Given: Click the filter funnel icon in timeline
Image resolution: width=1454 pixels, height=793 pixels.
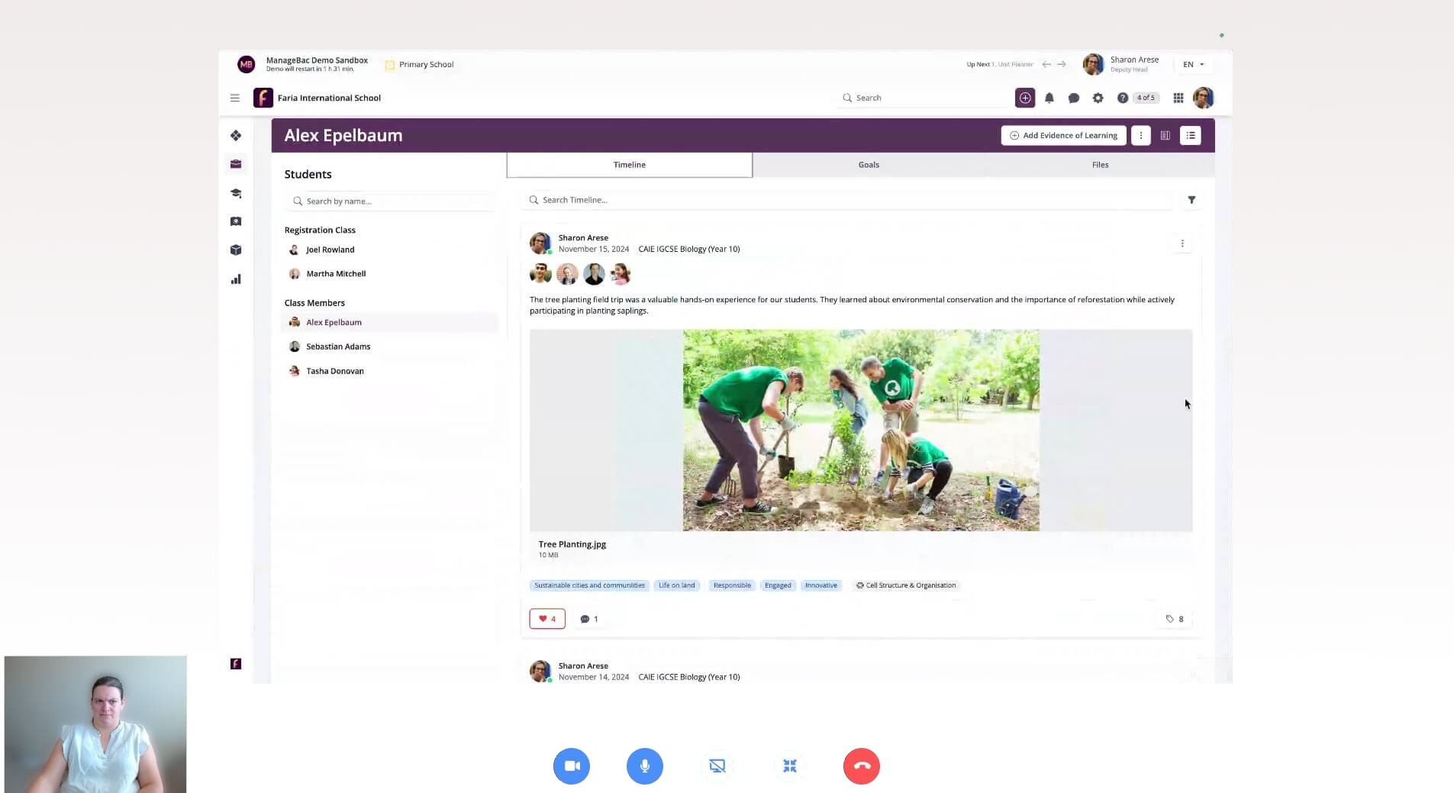Looking at the screenshot, I should tap(1191, 200).
